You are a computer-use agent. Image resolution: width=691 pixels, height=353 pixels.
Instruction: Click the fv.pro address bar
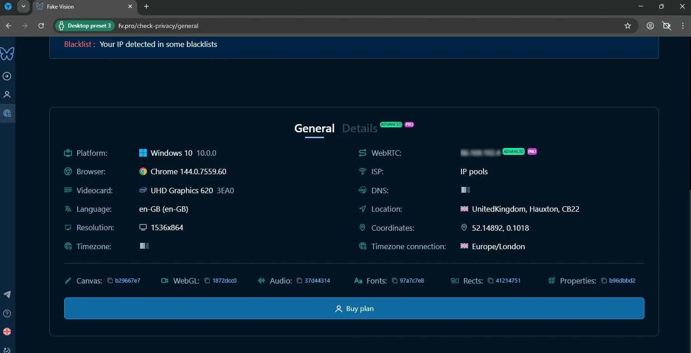click(158, 26)
